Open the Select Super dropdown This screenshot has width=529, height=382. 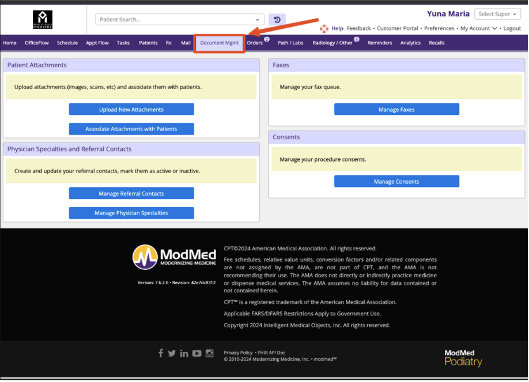click(497, 14)
